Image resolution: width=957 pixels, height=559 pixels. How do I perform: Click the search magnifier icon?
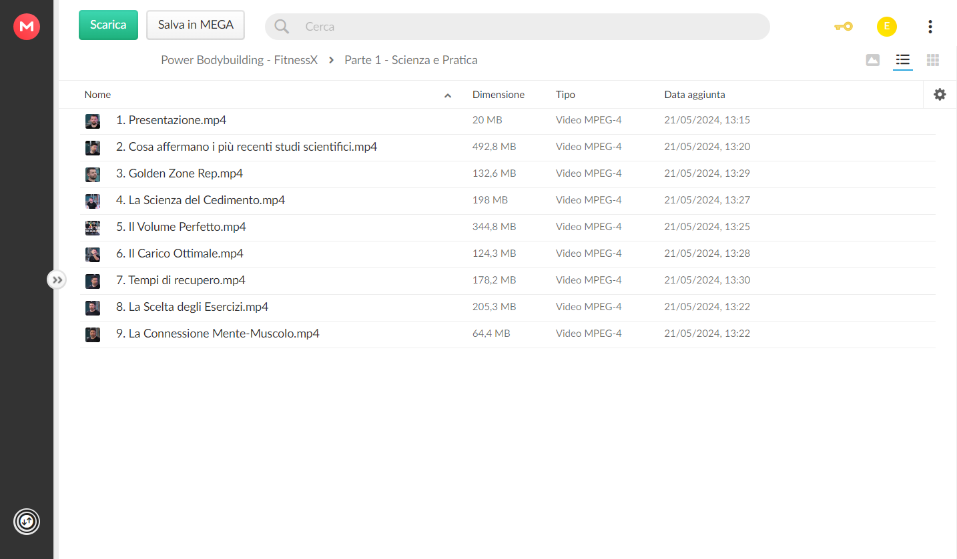[282, 27]
